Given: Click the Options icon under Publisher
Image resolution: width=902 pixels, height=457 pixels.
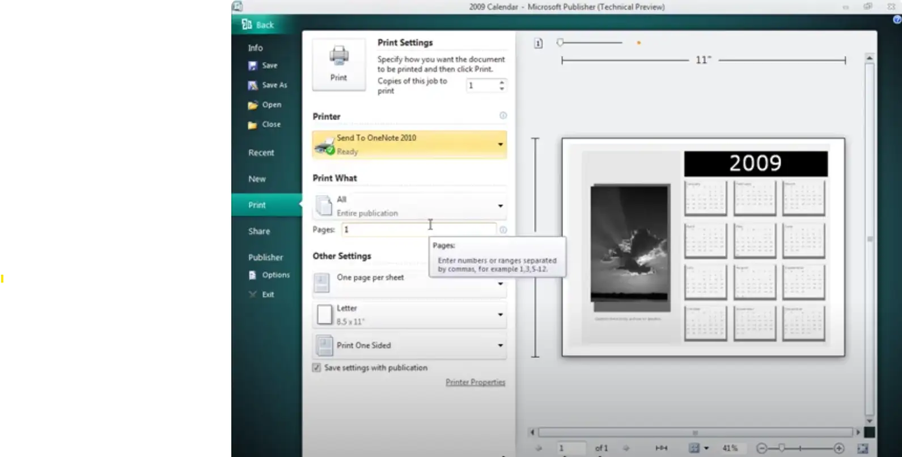Looking at the screenshot, I should (253, 275).
